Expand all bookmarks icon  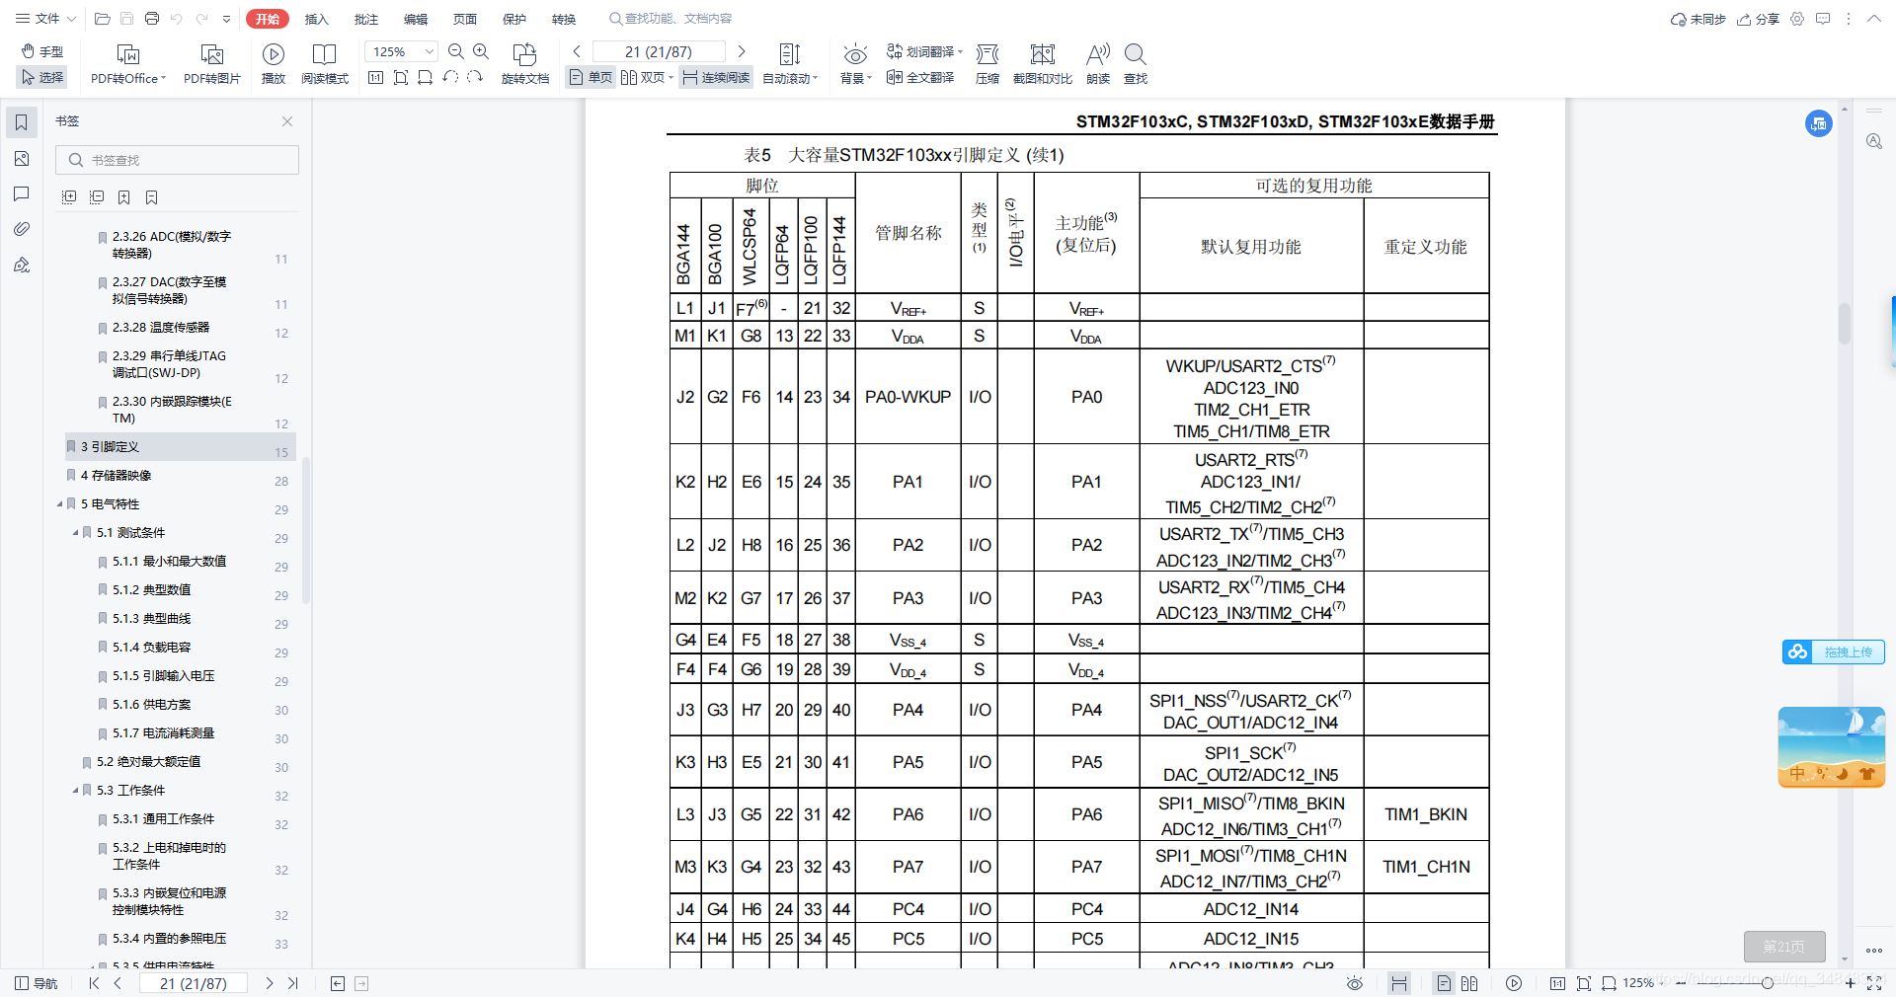[69, 197]
